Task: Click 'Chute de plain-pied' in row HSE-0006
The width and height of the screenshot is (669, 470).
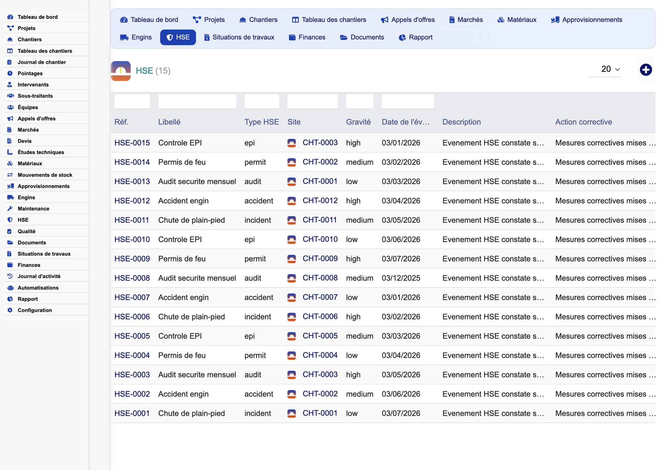Action: click(x=191, y=317)
